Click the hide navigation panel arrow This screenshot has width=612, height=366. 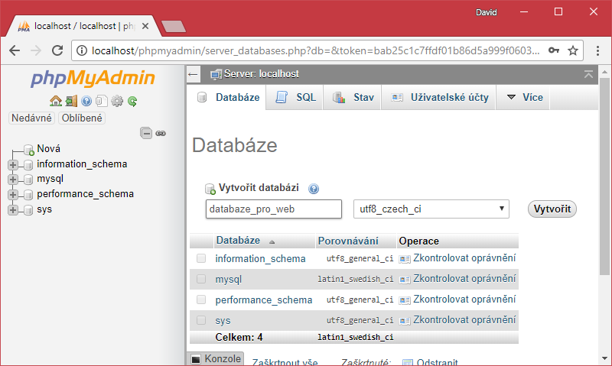[x=194, y=74]
